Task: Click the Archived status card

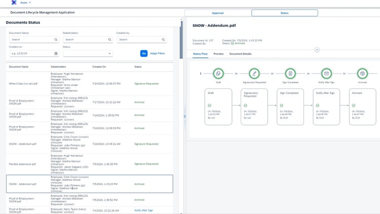Action: pos(363,107)
